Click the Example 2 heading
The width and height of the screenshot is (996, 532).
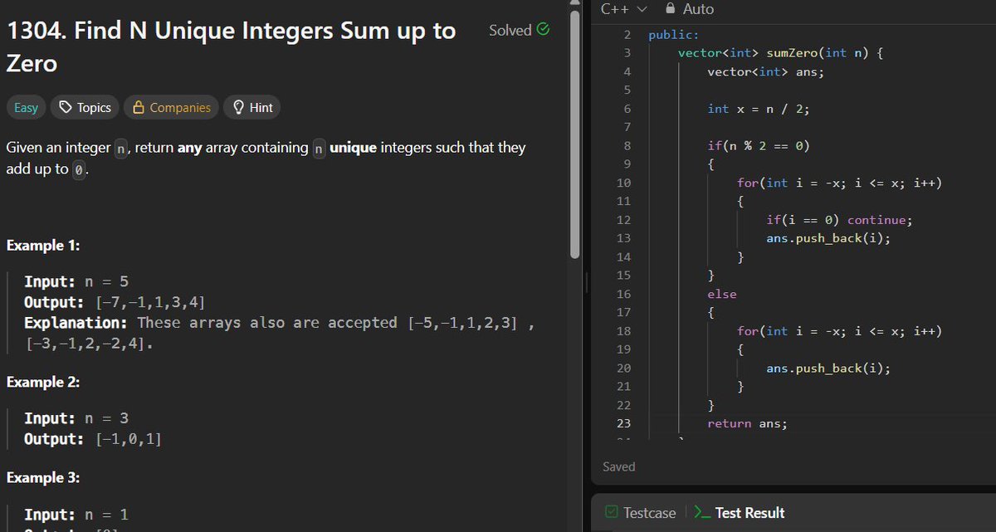pos(45,383)
